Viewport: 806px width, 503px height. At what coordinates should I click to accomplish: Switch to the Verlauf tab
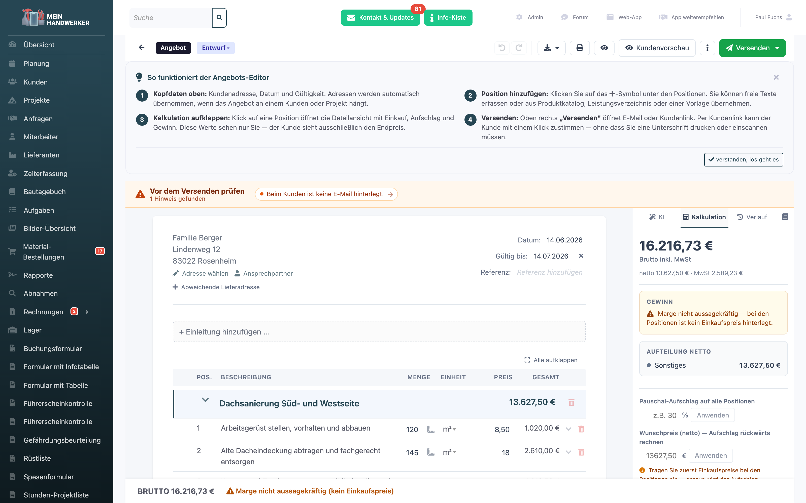tap(752, 217)
